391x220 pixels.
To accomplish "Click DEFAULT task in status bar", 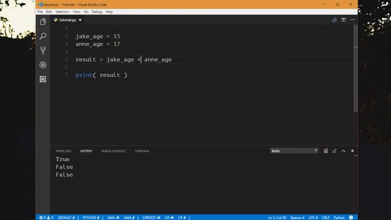I will click(x=67, y=218).
